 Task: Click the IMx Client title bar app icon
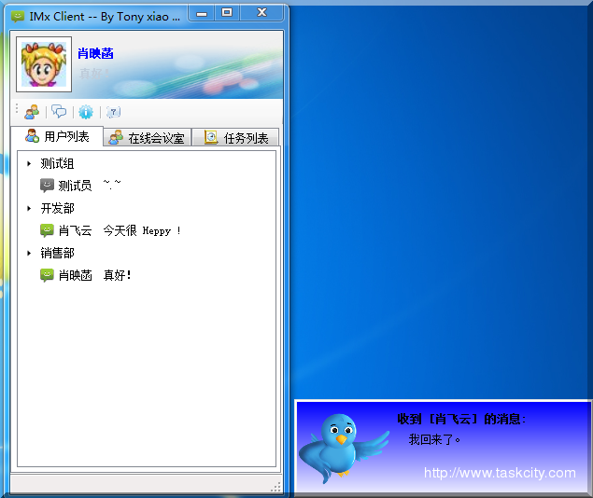pos(18,16)
